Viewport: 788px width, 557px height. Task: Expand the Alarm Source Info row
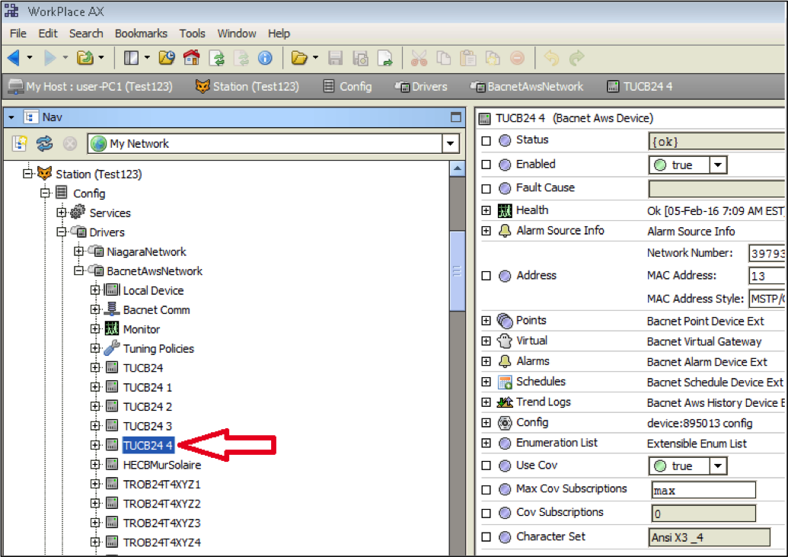pyautogui.click(x=486, y=230)
